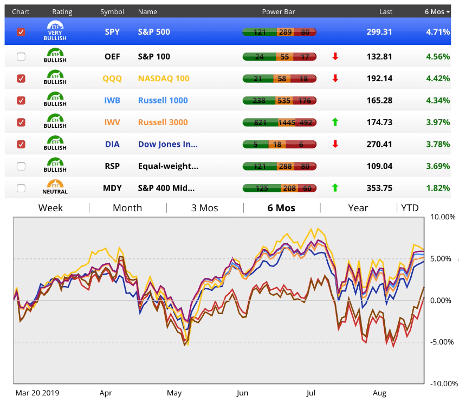Click the green up arrow for IWV

click(335, 122)
